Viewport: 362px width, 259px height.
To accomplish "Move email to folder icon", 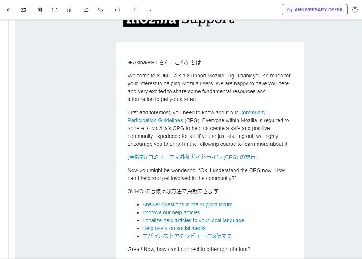I will point(86,10).
